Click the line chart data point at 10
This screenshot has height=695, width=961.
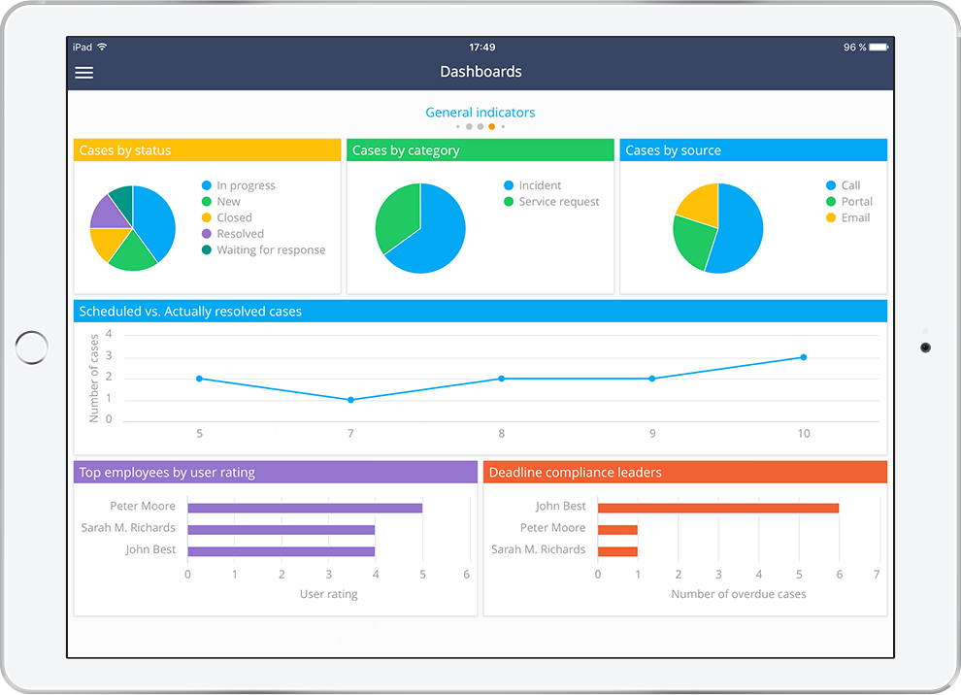pyautogui.click(x=803, y=357)
